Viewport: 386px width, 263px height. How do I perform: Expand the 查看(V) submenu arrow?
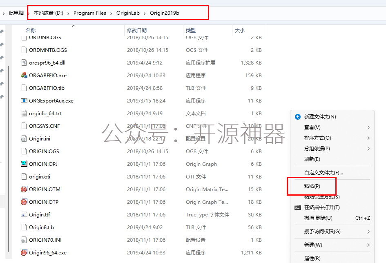pyautogui.click(x=368, y=127)
